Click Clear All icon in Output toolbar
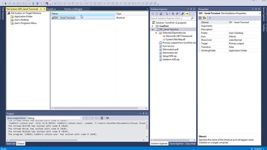 pos(102,118)
